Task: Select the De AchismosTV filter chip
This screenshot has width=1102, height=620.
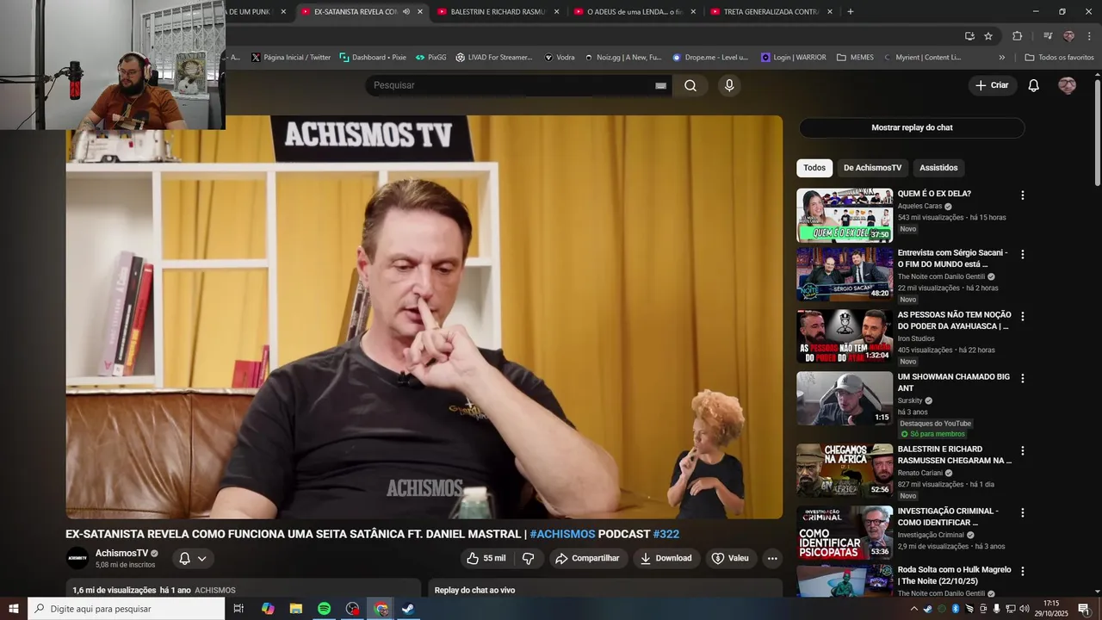Action: pos(872,168)
